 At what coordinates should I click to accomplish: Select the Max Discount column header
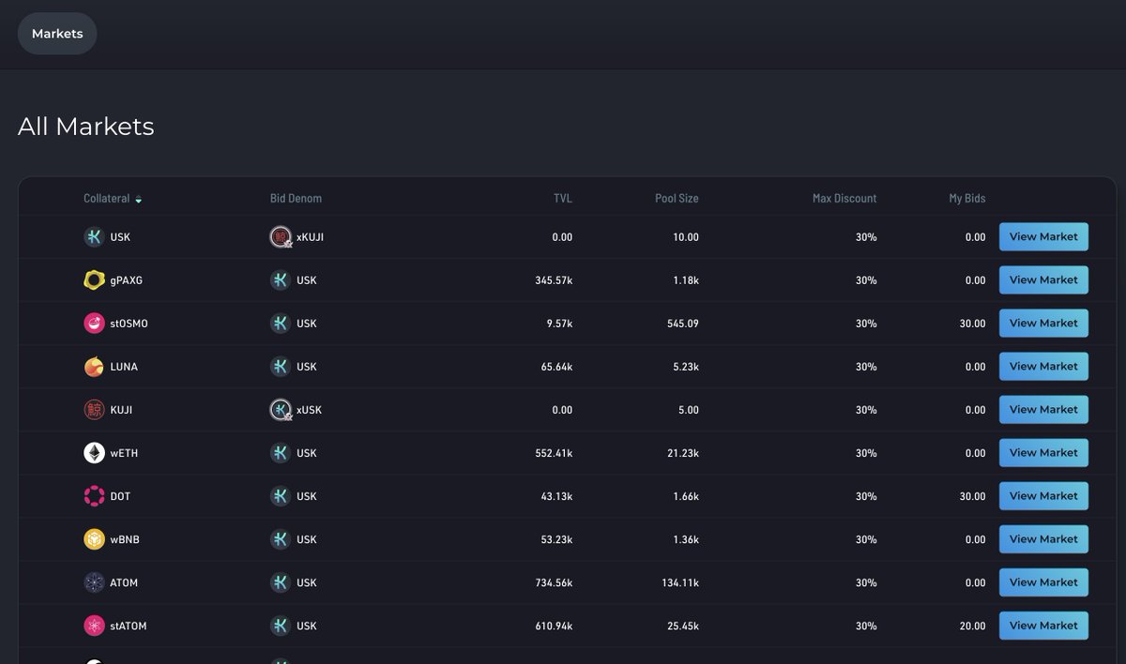coord(844,199)
